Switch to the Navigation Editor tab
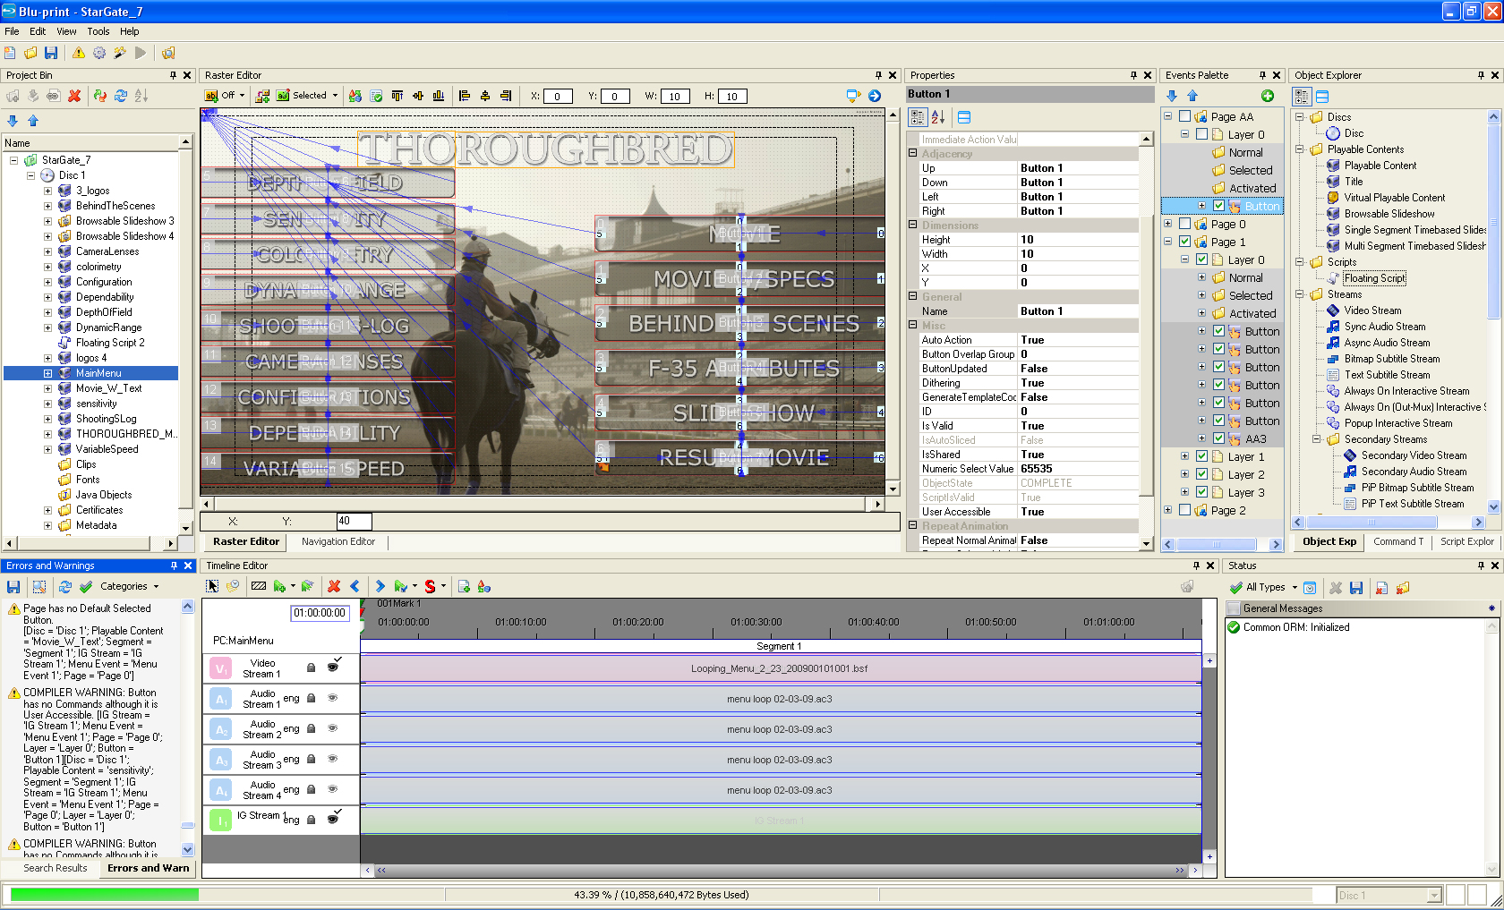Screen dimensions: 1504x910 (338, 541)
